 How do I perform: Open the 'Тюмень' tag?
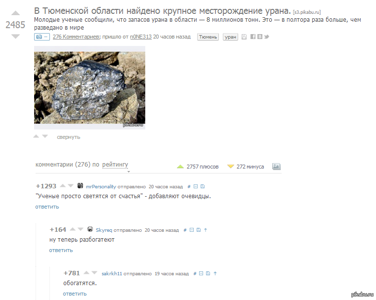pos(208,37)
